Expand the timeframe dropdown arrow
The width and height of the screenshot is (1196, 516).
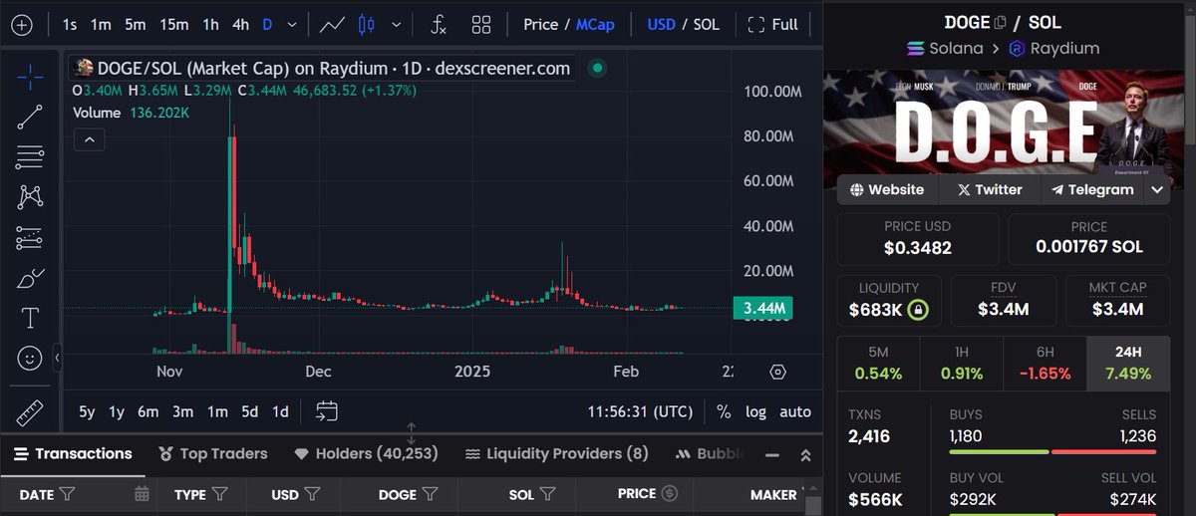coord(291,25)
